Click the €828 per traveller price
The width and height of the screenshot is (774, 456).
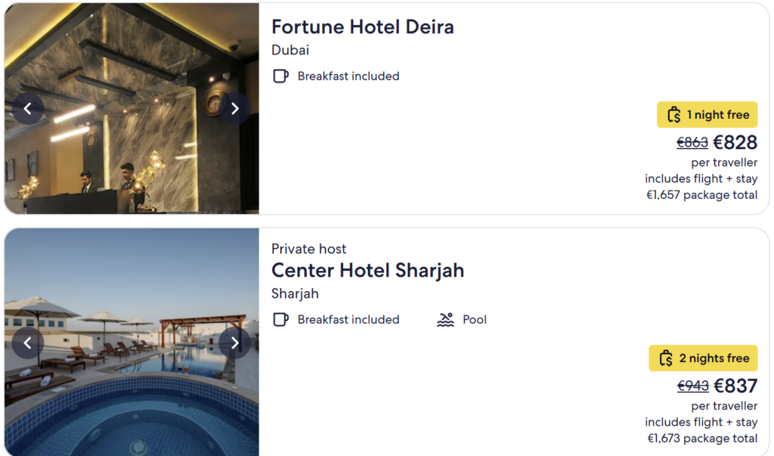click(737, 142)
